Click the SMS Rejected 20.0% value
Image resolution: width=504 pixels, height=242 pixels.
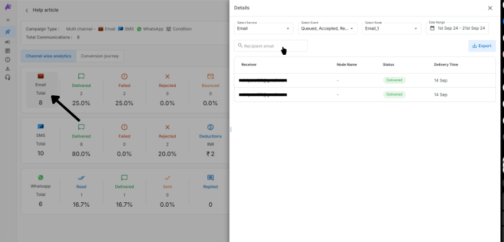tap(168, 154)
